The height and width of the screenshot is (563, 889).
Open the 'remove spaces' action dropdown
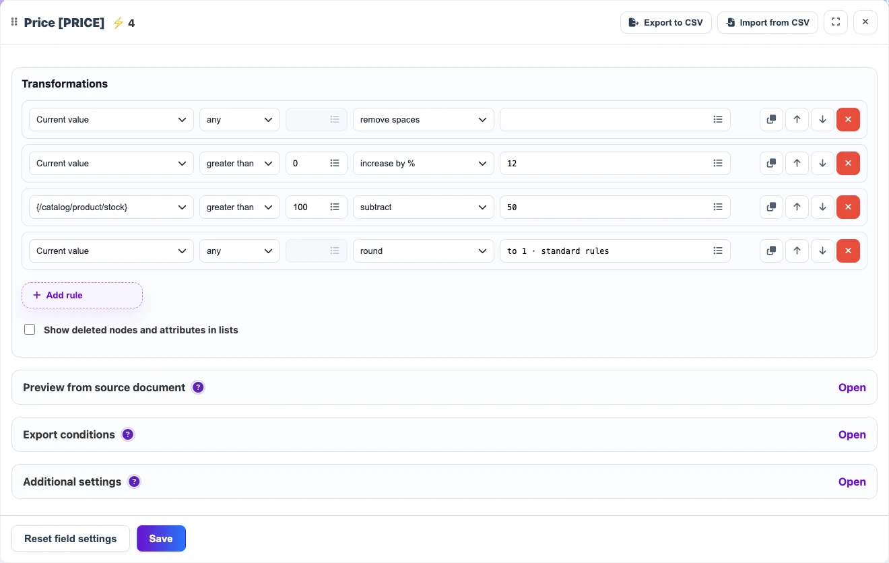pyautogui.click(x=423, y=119)
